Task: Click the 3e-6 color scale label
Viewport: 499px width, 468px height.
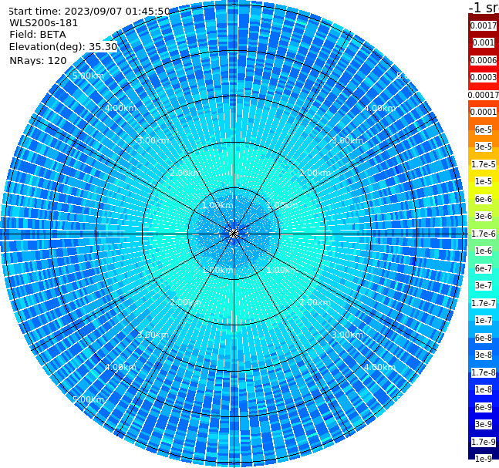Action: pos(484,216)
